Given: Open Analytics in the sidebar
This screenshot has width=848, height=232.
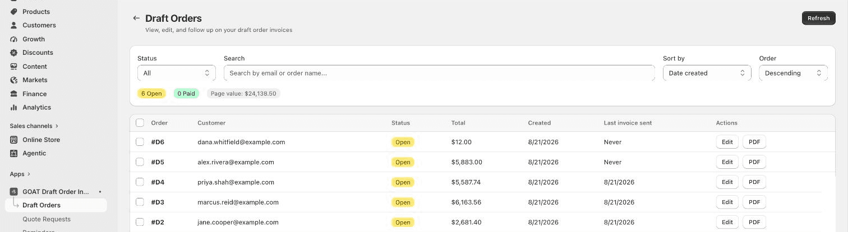Looking at the screenshot, I should point(36,107).
